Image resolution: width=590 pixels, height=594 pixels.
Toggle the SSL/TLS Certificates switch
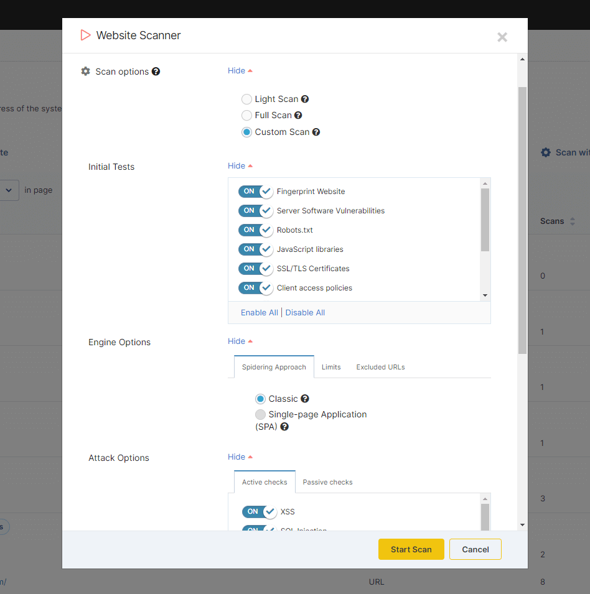pos(256,269)
